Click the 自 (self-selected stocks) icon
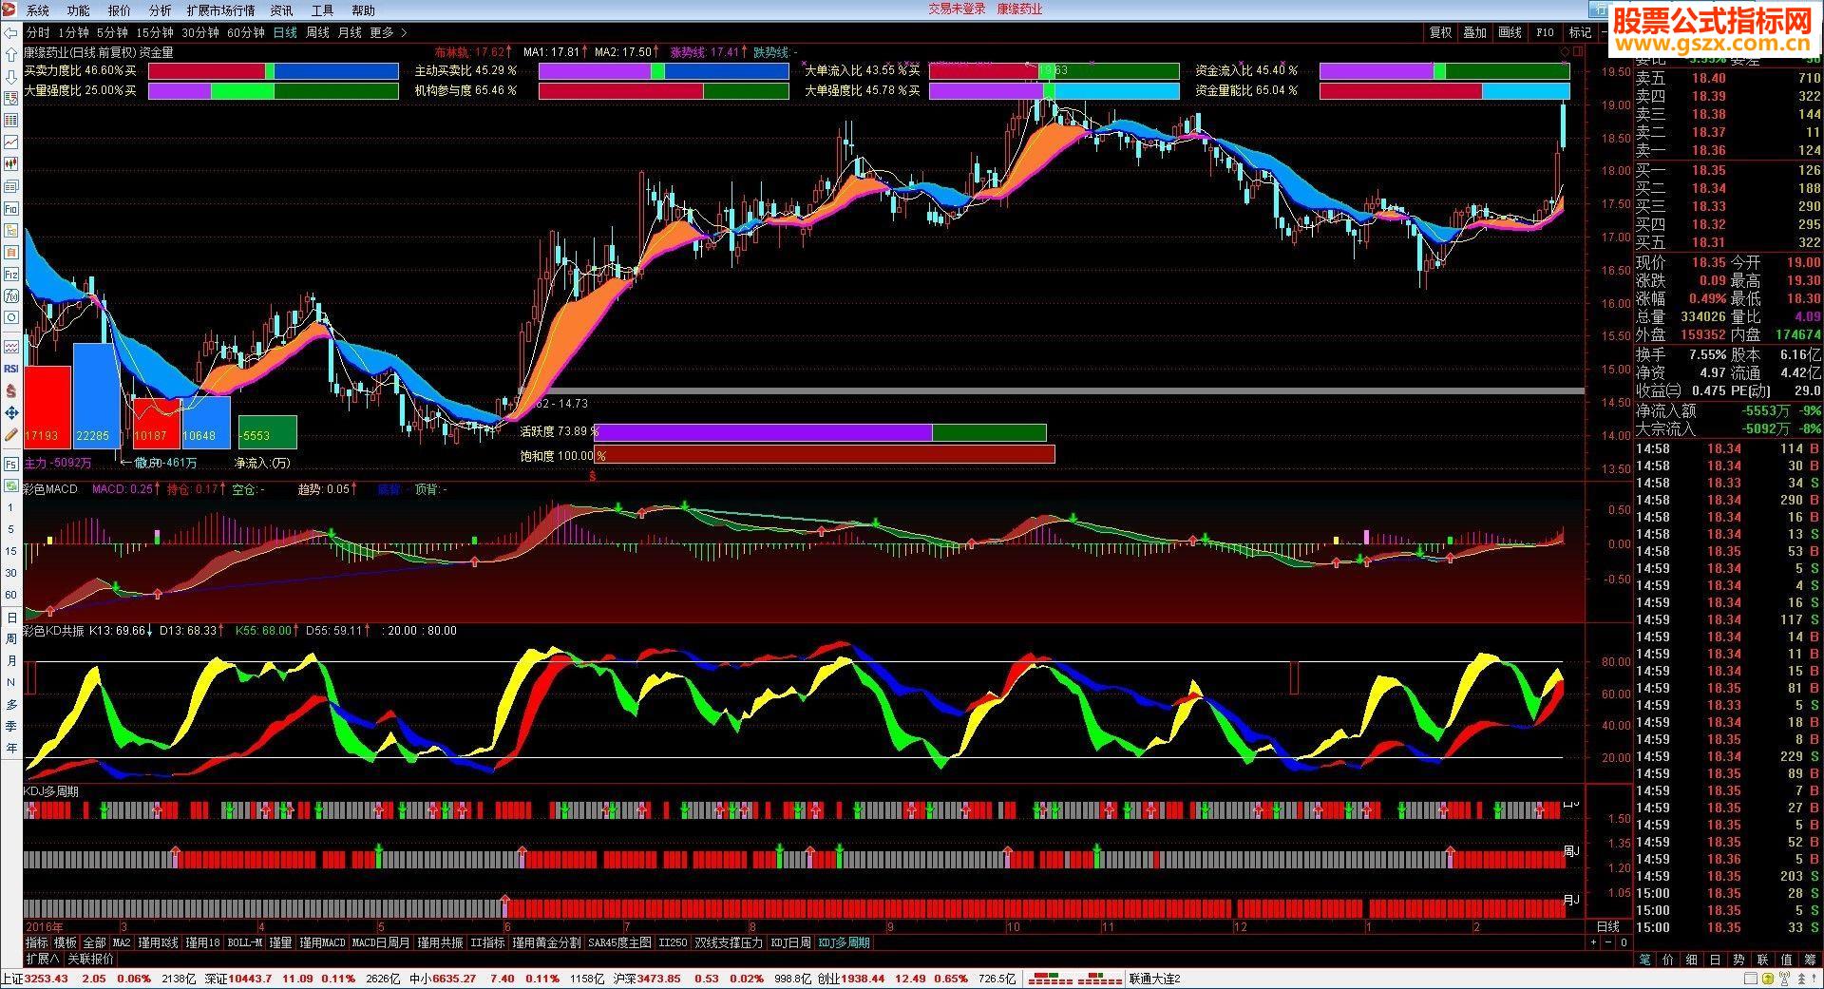The width and height of the screenshot is (1824, 989). point(10,252)
